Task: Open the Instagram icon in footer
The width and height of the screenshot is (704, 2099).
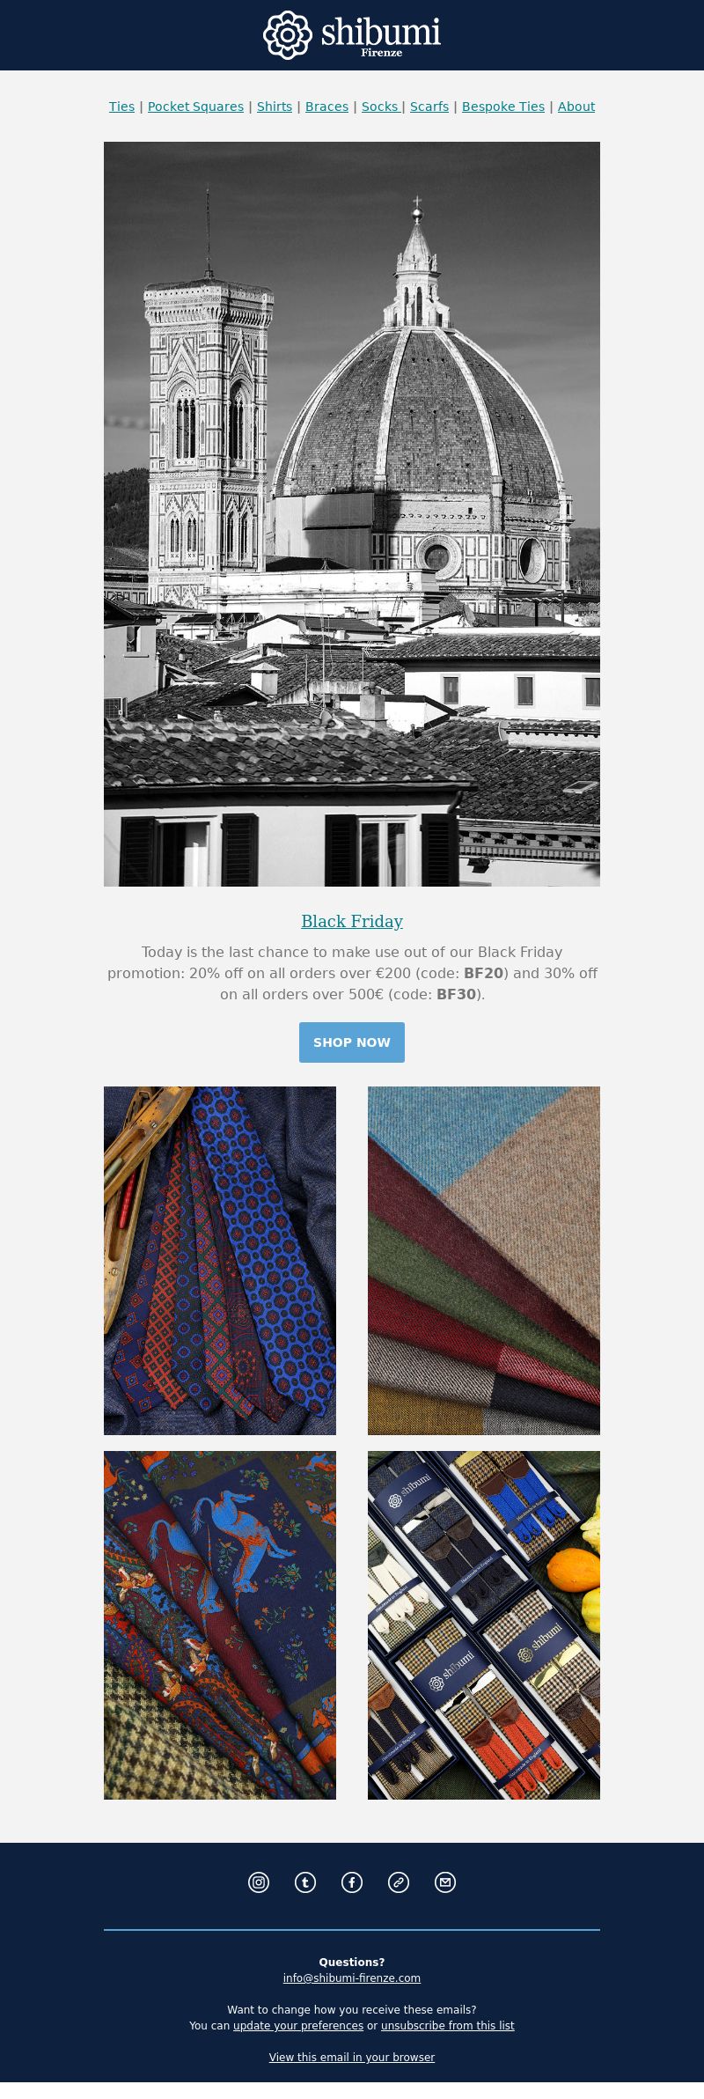Action: (259, 1882)
